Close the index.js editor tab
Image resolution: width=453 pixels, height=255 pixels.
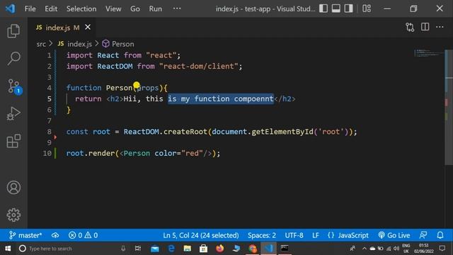click(x=88, y=27)
